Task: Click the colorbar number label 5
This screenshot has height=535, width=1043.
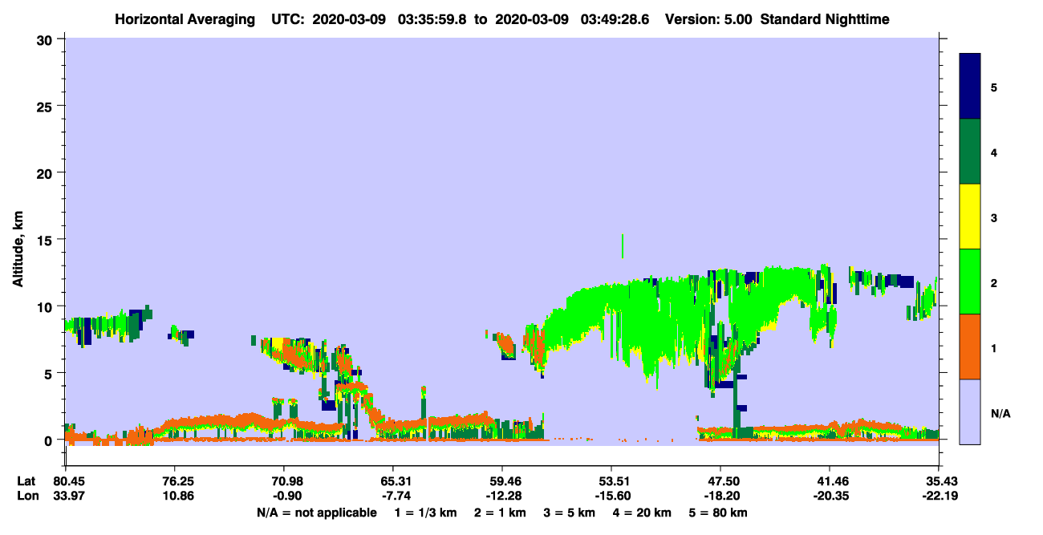Action: coord(994,87)
